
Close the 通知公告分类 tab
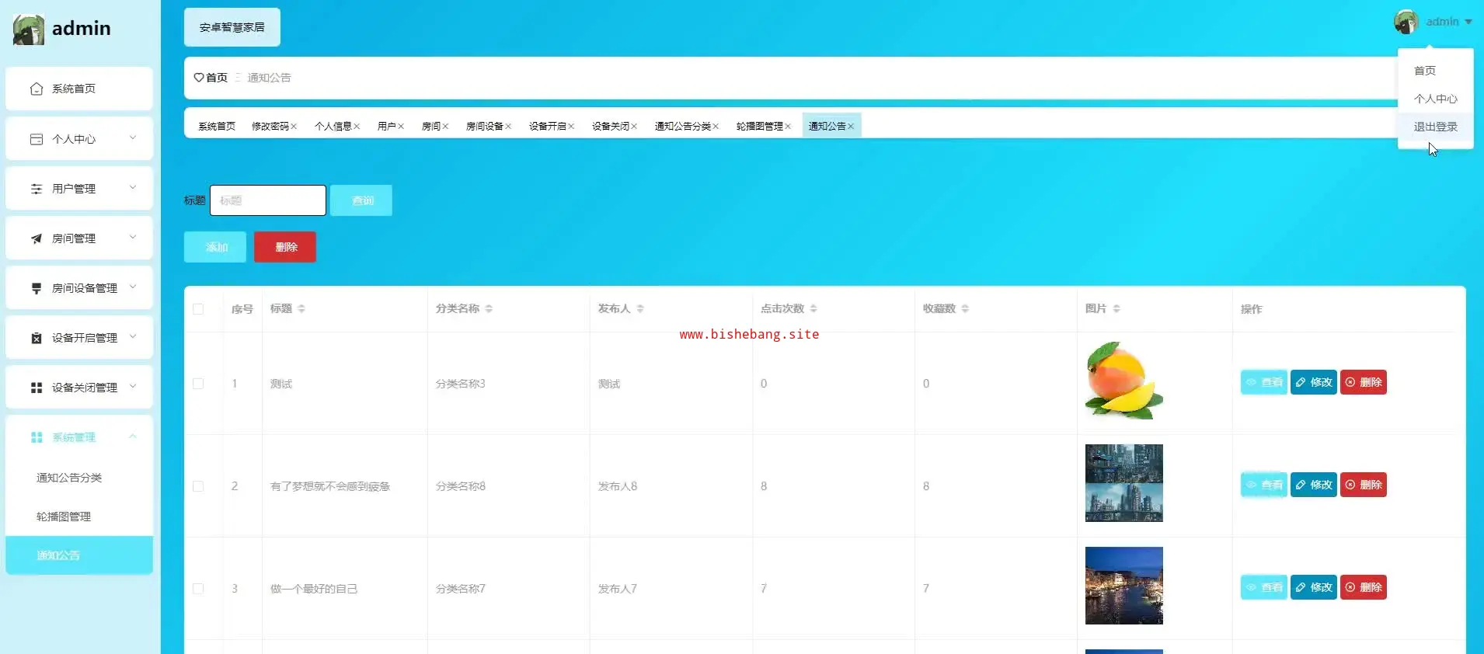pyautogui.click(x=716, y=127)
